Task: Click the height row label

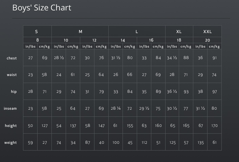Action: pyautogui.click(x=11, y=126)
